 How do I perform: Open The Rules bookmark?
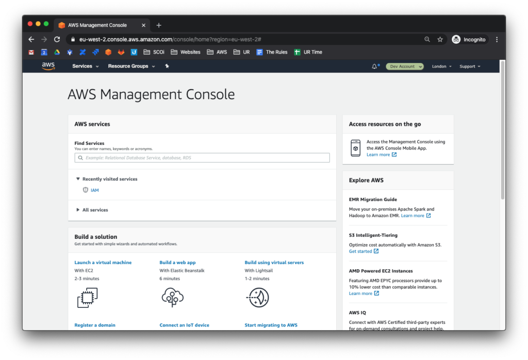[272, 52]
